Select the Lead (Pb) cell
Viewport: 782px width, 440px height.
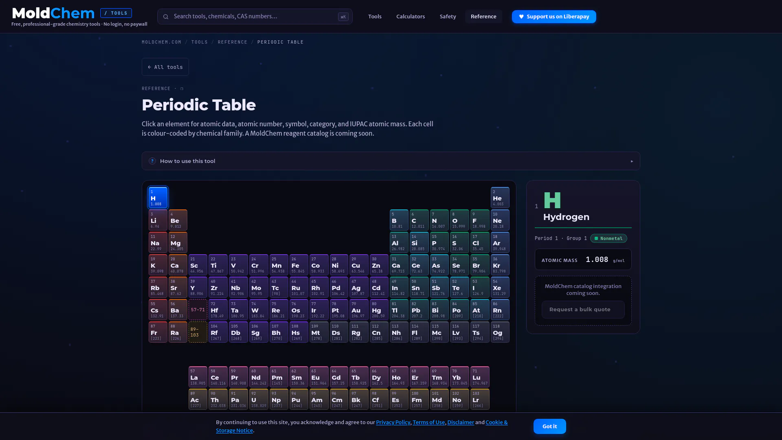click(x=419, y=310)
